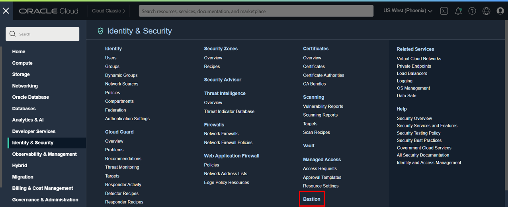Select Observability & Management menu item
The height and width of the screenshot is (207, 508).
[x=44, y=154]
